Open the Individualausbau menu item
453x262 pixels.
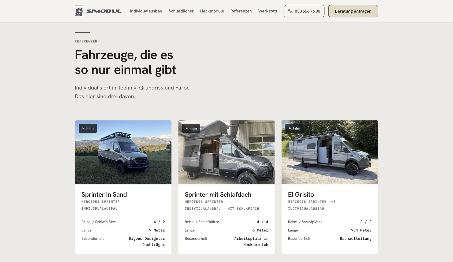pyautogui.click(x=146, y=11)
